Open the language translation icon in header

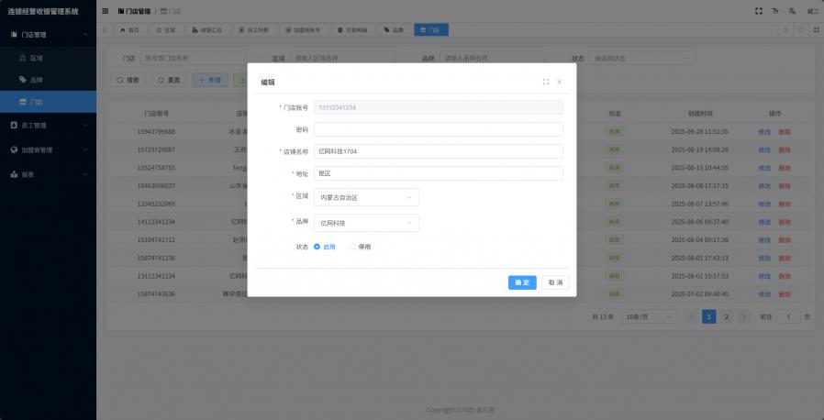(791, 11)
